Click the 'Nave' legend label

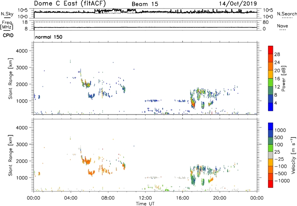pos(283,26)
